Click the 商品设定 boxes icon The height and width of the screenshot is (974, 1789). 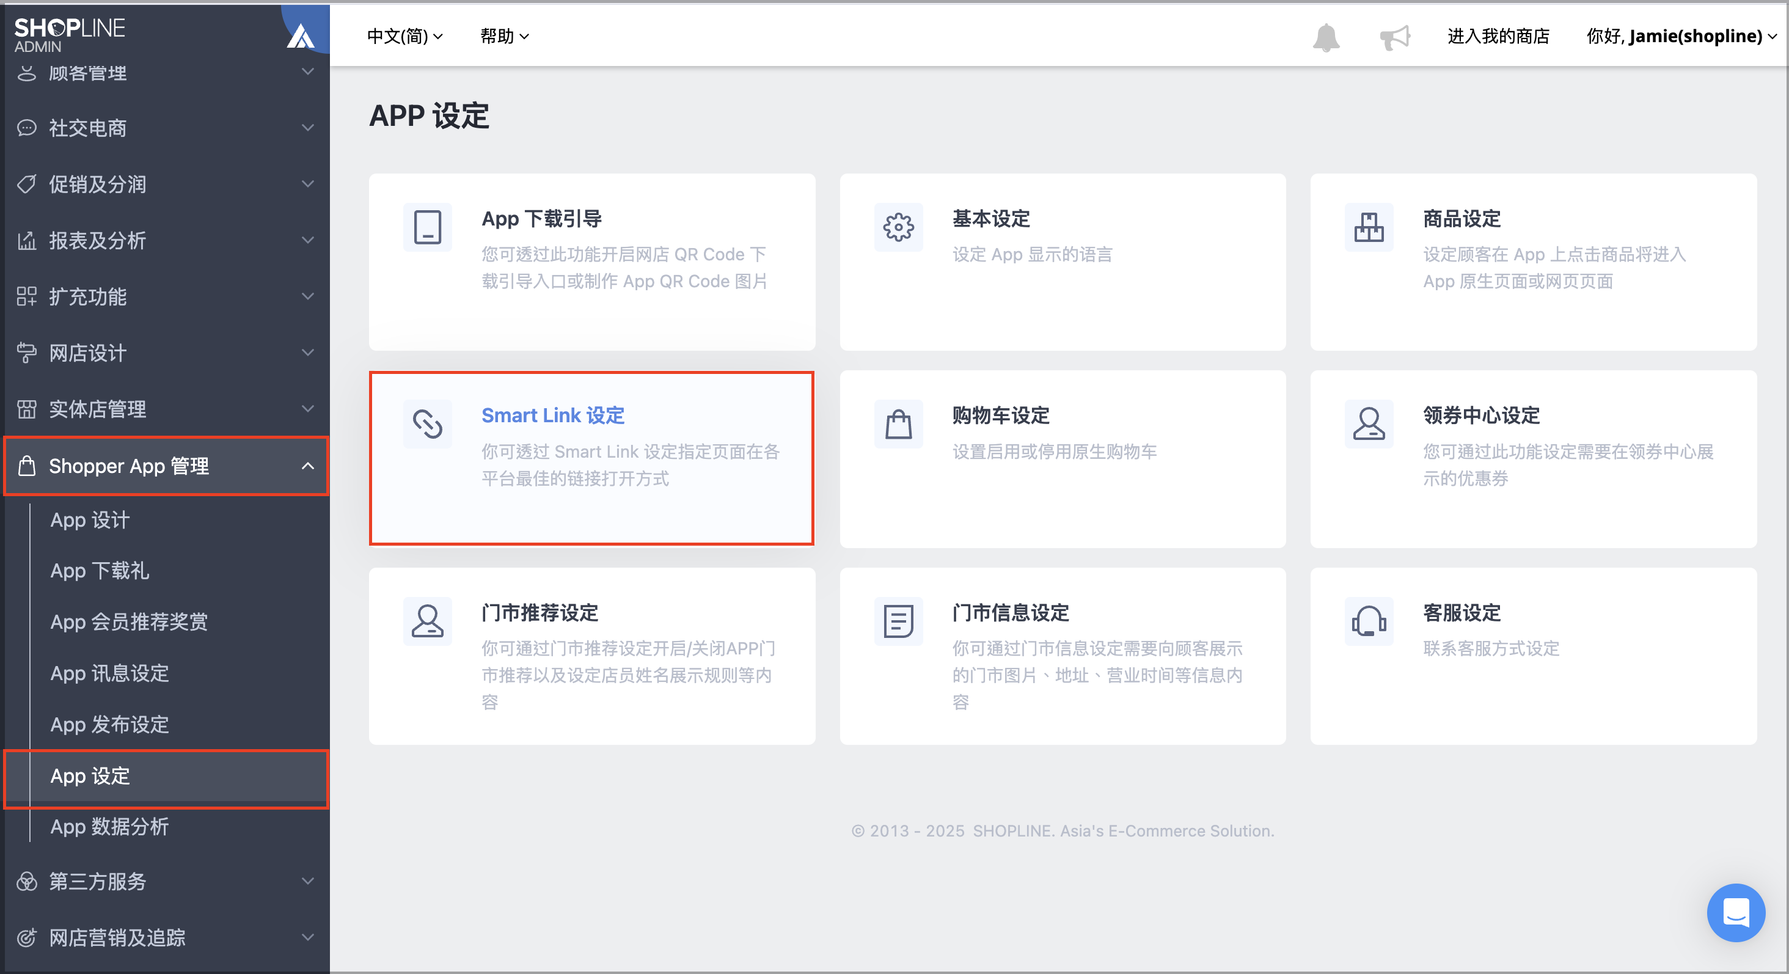[1369, 227]
